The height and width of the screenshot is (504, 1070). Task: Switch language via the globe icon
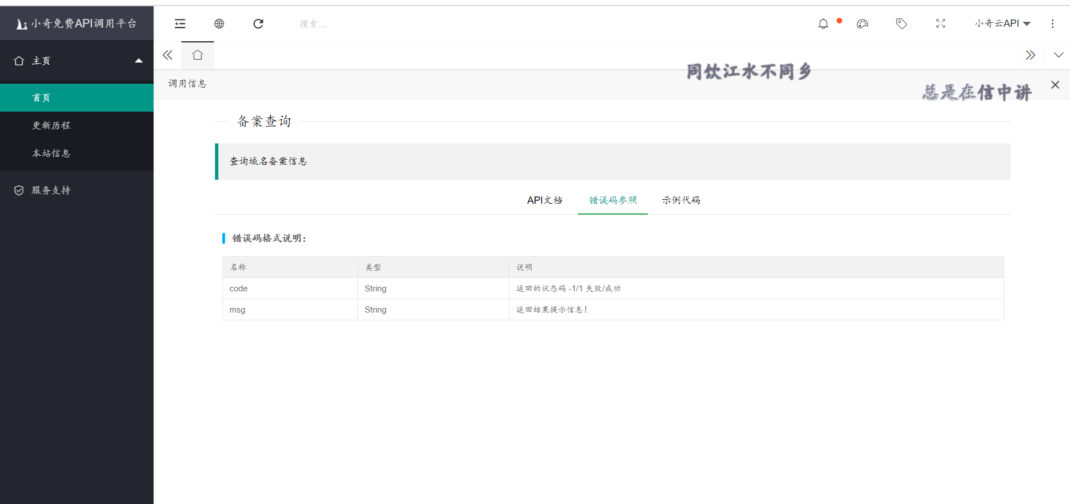tap(219, 23)
